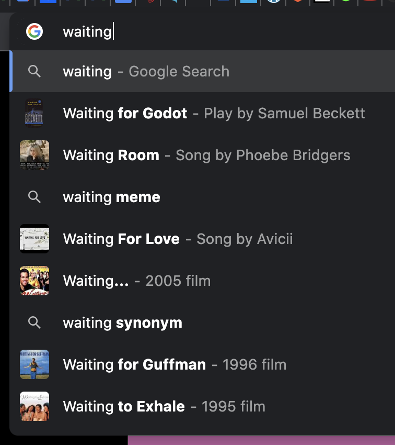Viewport: 395px width, 445px height.
Task: Click the 'waiting' text in the address bar
Action: 87,32
